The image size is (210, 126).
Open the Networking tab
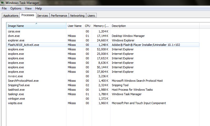pyautogui.click(x=77, y=16)
